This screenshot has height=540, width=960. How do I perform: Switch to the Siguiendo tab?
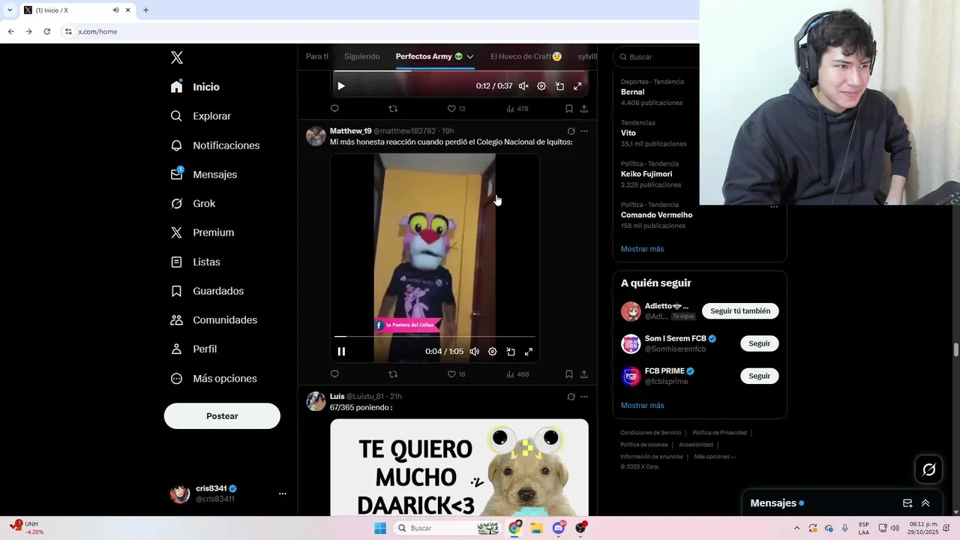click(362, 56)
